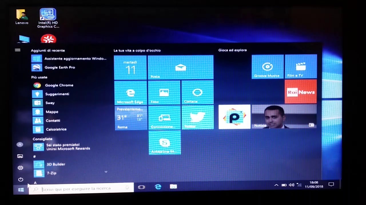Open File Explorer from the taskbar
The height and width of the screenshot is (205, 366).
(x=173, y=186)
